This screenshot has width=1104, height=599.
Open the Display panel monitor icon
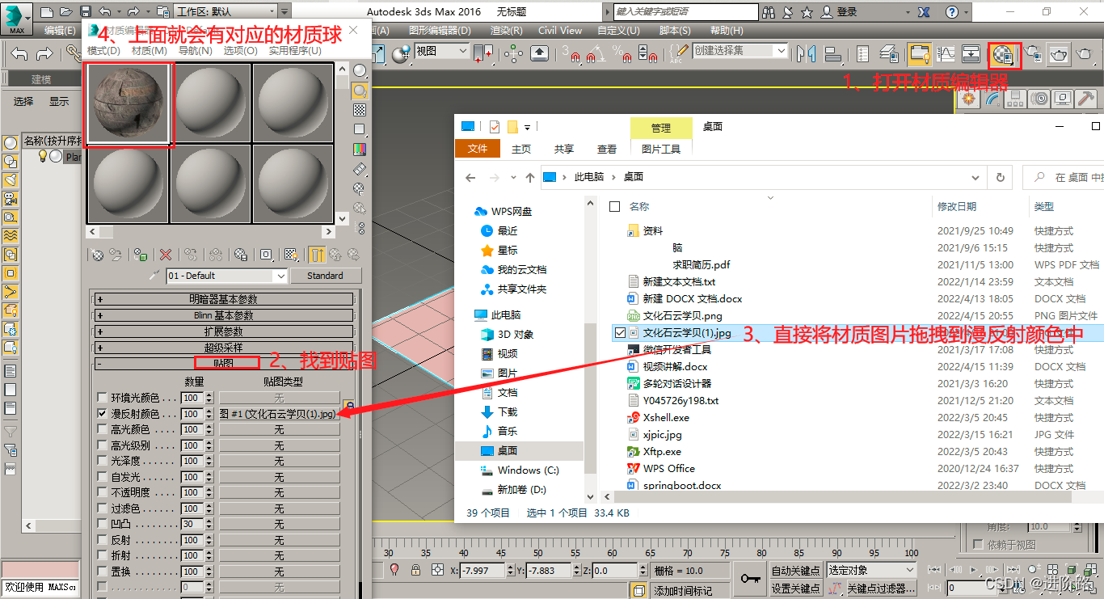[x=1063, y=98]
